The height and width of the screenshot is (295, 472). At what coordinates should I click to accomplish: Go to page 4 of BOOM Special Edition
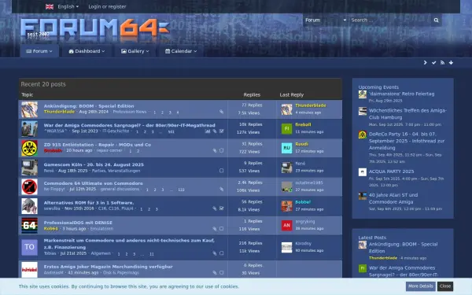178,112
